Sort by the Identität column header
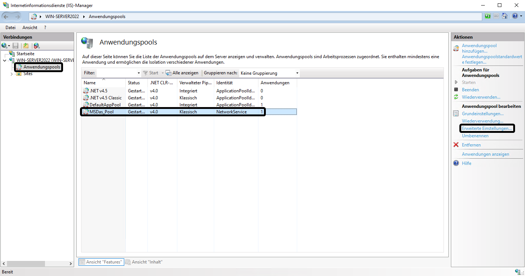Screen dimensions: 525x276 tap(236, 83)
